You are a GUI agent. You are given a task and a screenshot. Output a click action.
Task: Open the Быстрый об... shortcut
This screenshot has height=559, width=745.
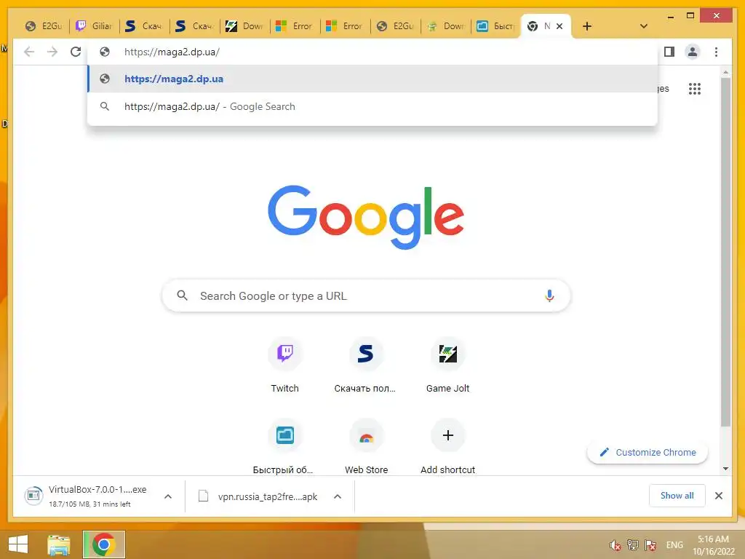pos(284,447)
